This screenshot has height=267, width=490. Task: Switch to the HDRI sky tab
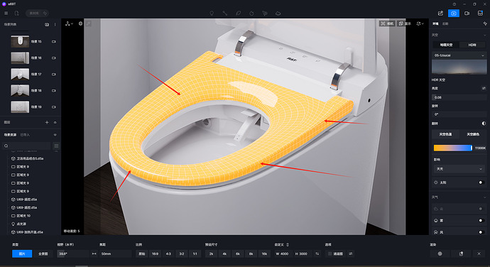(472, 45)
